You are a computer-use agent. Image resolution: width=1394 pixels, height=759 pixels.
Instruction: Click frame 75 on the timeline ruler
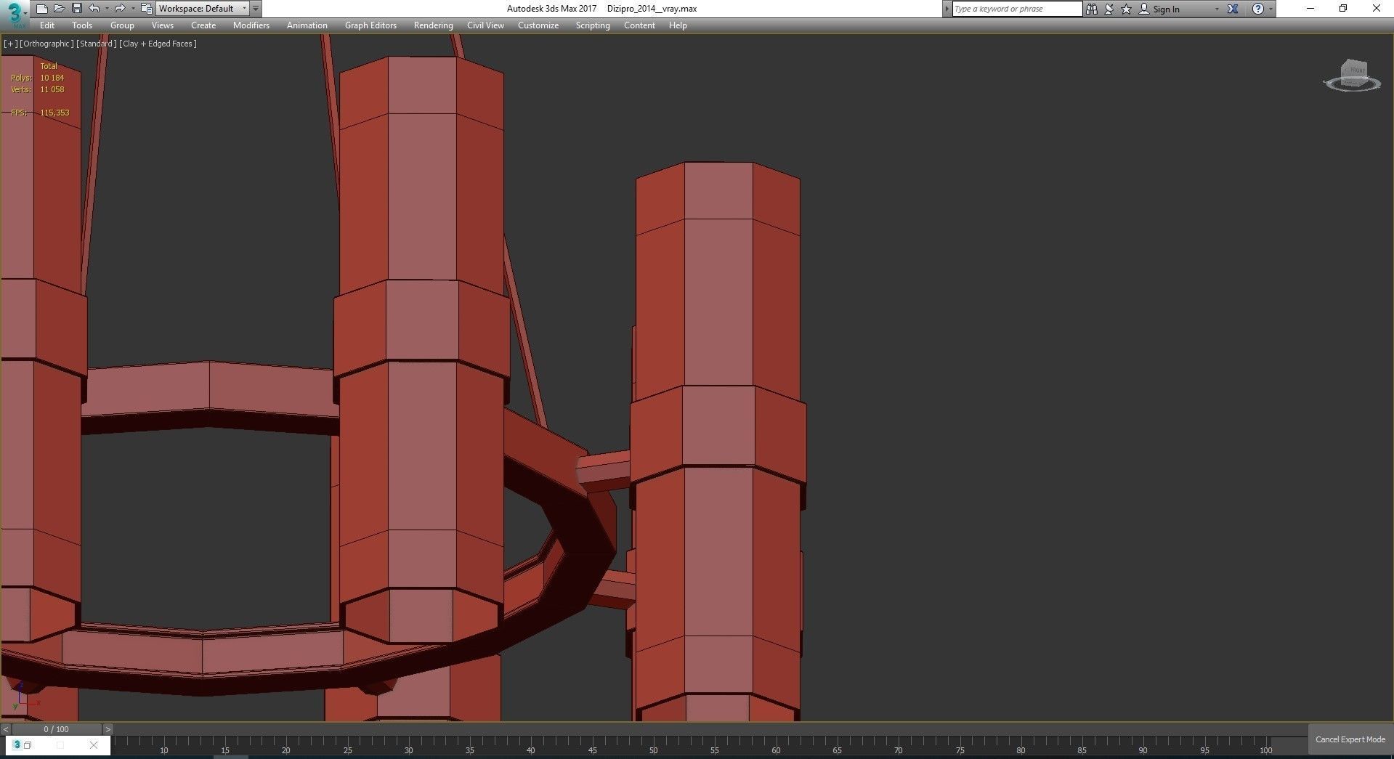960,750
